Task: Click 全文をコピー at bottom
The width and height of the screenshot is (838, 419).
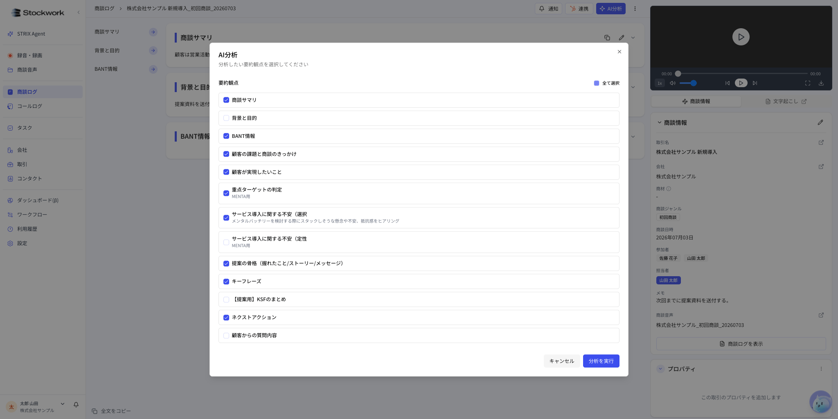Action: click(x=111, y=411)
